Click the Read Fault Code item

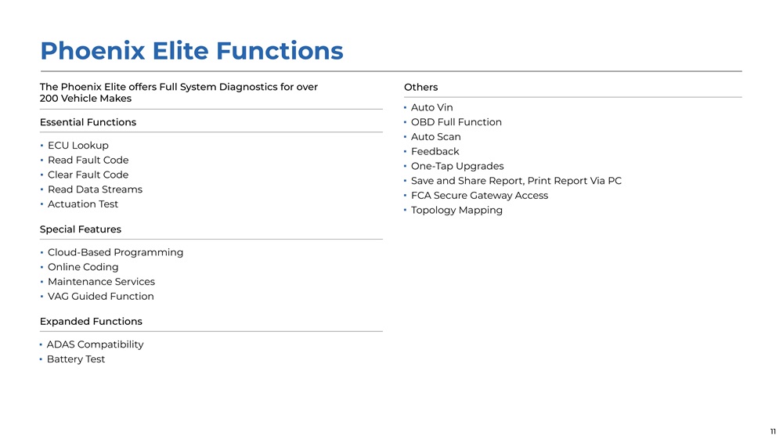pyautogui.click(x=88, y=160)
